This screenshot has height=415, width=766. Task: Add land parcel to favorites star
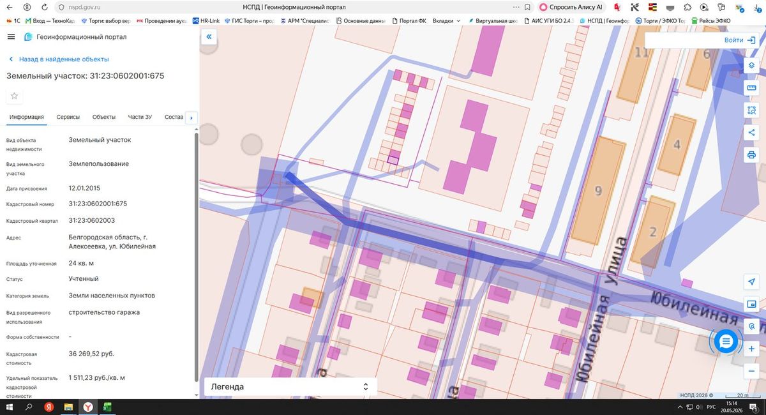click(15, 96)
